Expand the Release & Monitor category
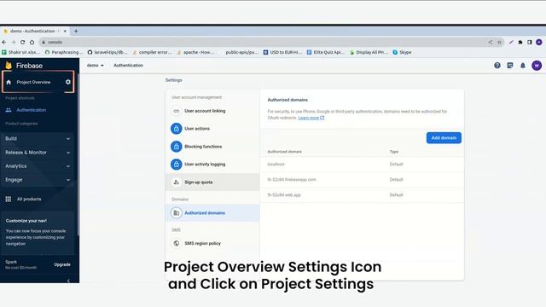The image size is (546, 307). (38, 153)
